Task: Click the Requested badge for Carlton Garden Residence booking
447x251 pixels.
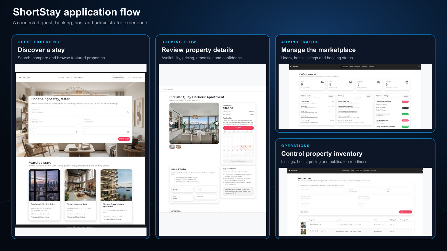Action: coord(405,102)
